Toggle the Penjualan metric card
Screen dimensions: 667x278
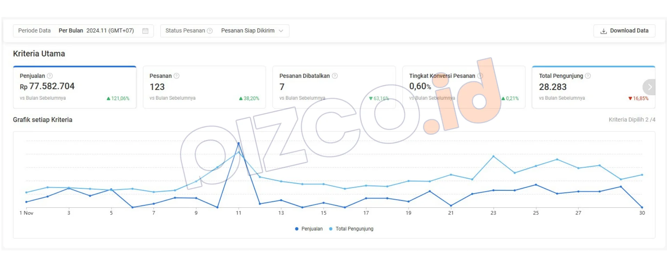point(74,88)
